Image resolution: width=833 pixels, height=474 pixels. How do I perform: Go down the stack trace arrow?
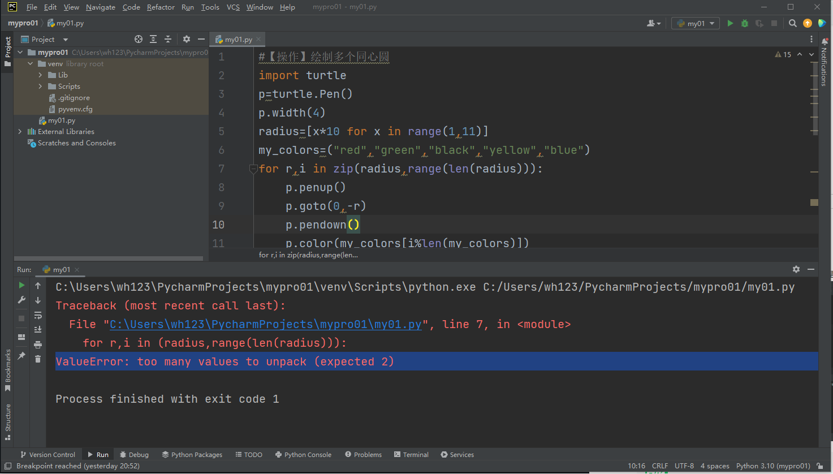38,300
